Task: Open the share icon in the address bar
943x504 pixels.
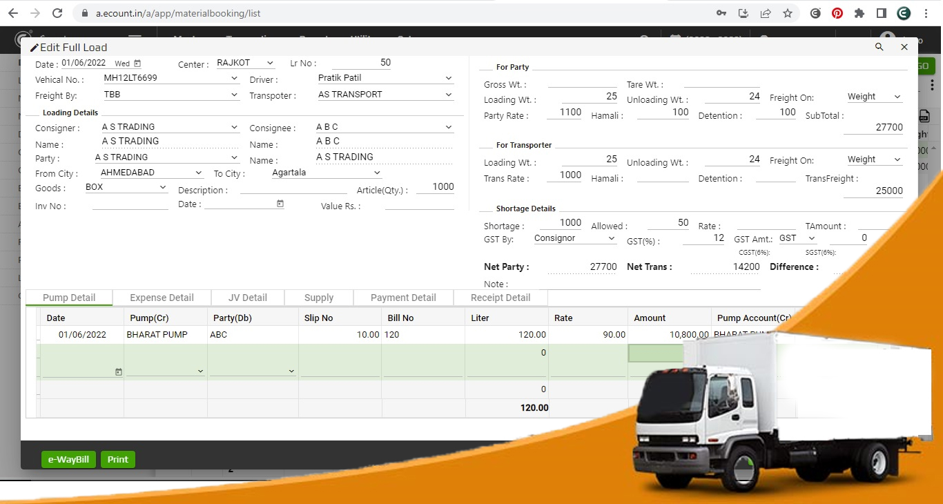Action: [x=766, y=13]
